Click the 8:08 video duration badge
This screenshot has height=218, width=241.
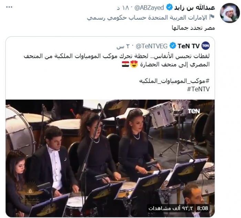[202, 208]
